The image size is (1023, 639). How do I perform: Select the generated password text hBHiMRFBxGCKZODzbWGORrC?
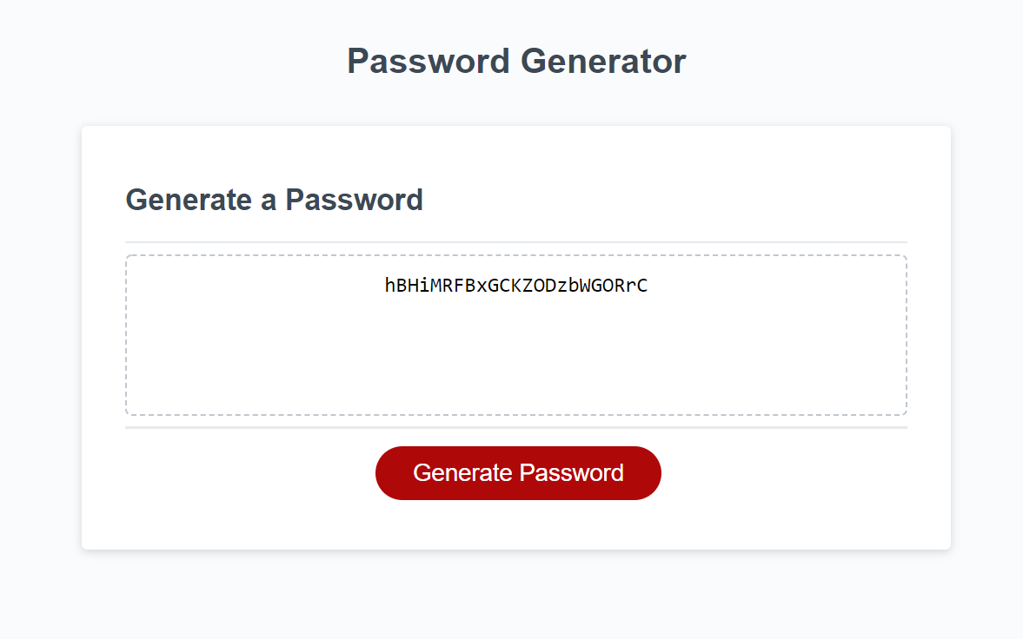tap(515, 285)
